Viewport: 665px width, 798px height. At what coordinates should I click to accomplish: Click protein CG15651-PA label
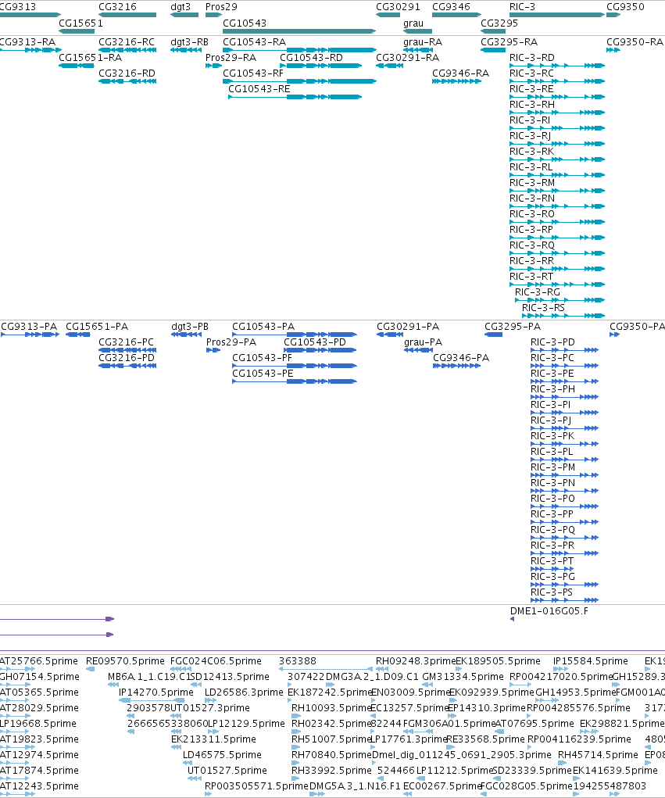pyautogui.click(x=97, y=326)
